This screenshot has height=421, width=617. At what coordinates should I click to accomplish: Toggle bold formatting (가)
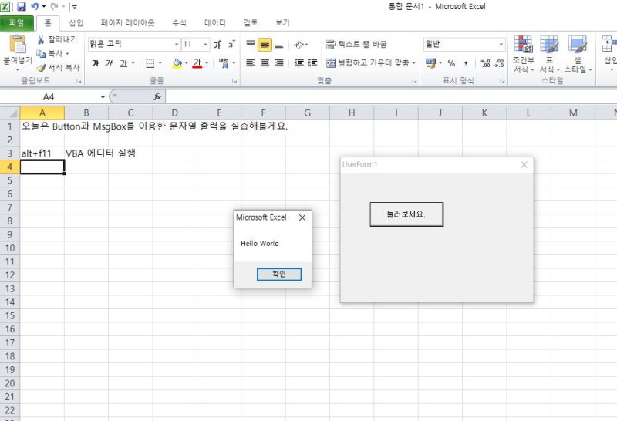tap(95, 63)
